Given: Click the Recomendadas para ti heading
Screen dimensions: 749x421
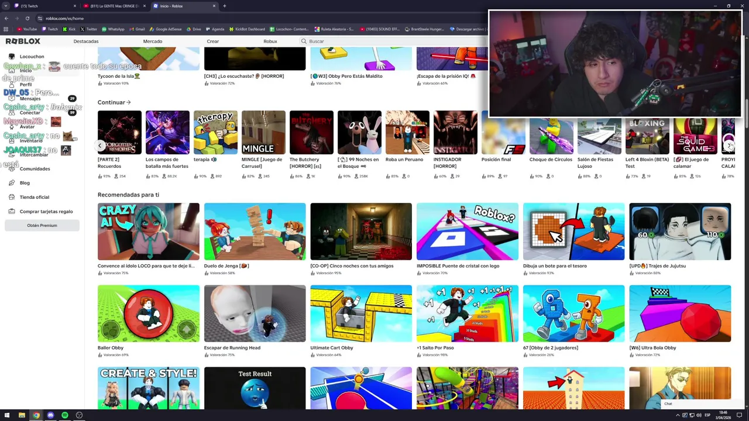Looking at the screenshot, I should (x=128, y=195).
